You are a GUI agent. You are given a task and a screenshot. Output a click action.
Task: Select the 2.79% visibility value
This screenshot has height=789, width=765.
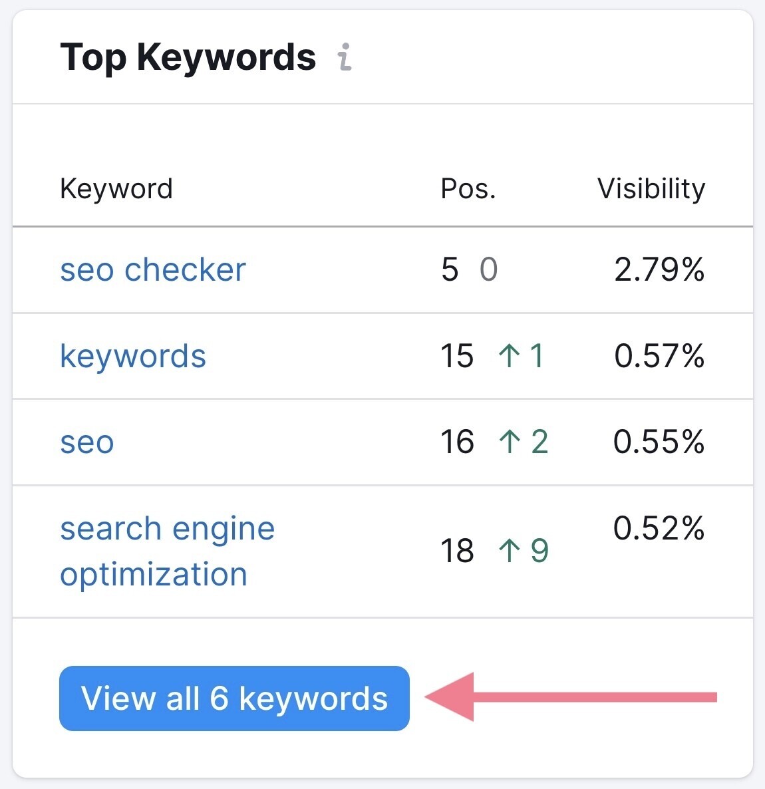point(659,270)
